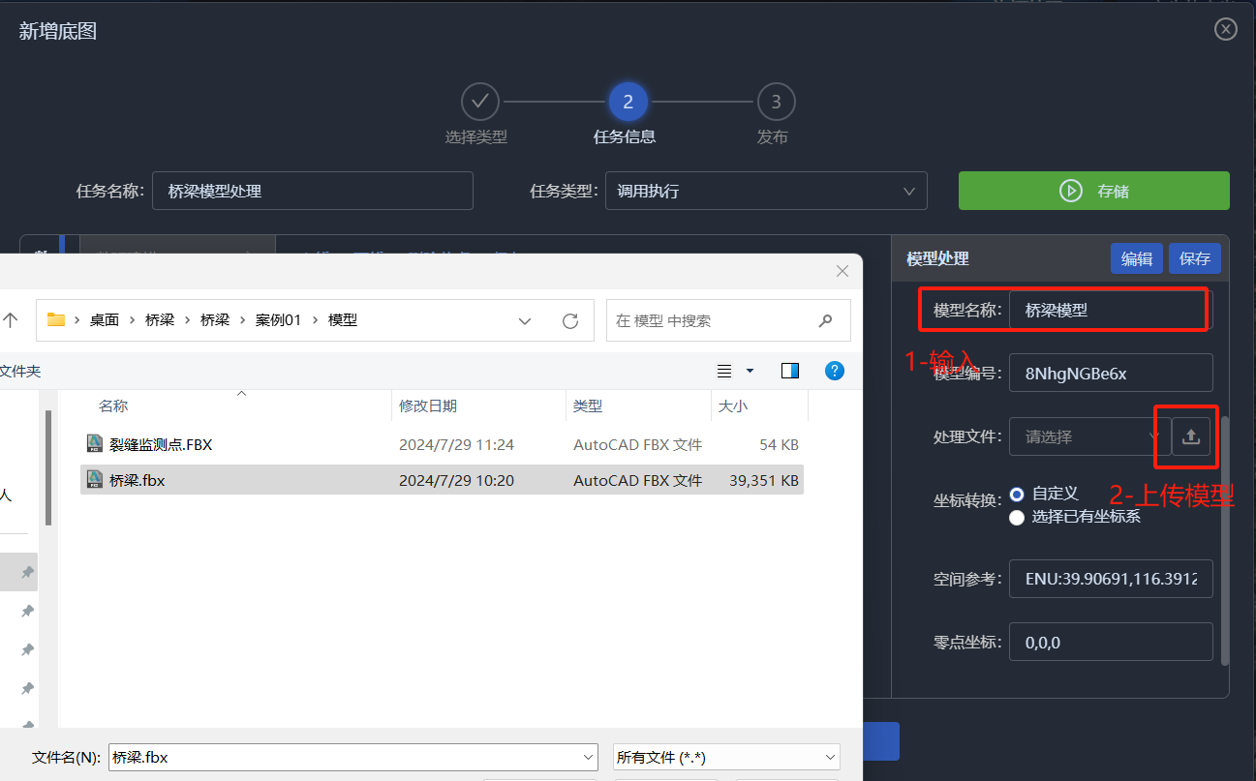Open the view options dropdown arrow
1256x781 pixels.
click(x=750, y=371)
